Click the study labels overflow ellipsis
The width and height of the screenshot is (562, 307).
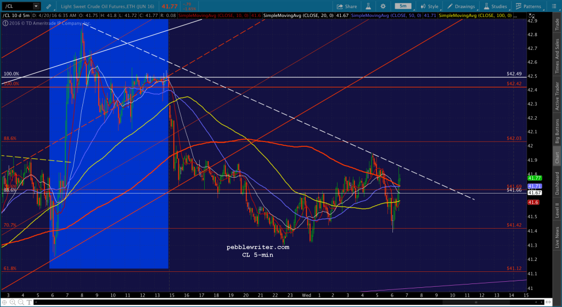[x=515, y=17]
